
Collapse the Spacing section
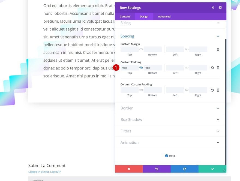pyautogui.click(x=218, y=36)
